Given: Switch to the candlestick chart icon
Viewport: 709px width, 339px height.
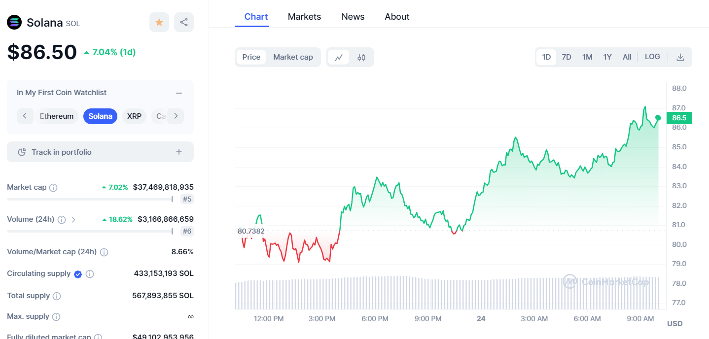Looking at the screenshot, I should pyautogui.click(x=361, y=57).
